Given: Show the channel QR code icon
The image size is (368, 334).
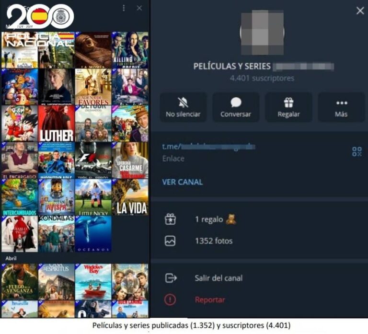Looking at the screenshot, I should click(356, 151).
